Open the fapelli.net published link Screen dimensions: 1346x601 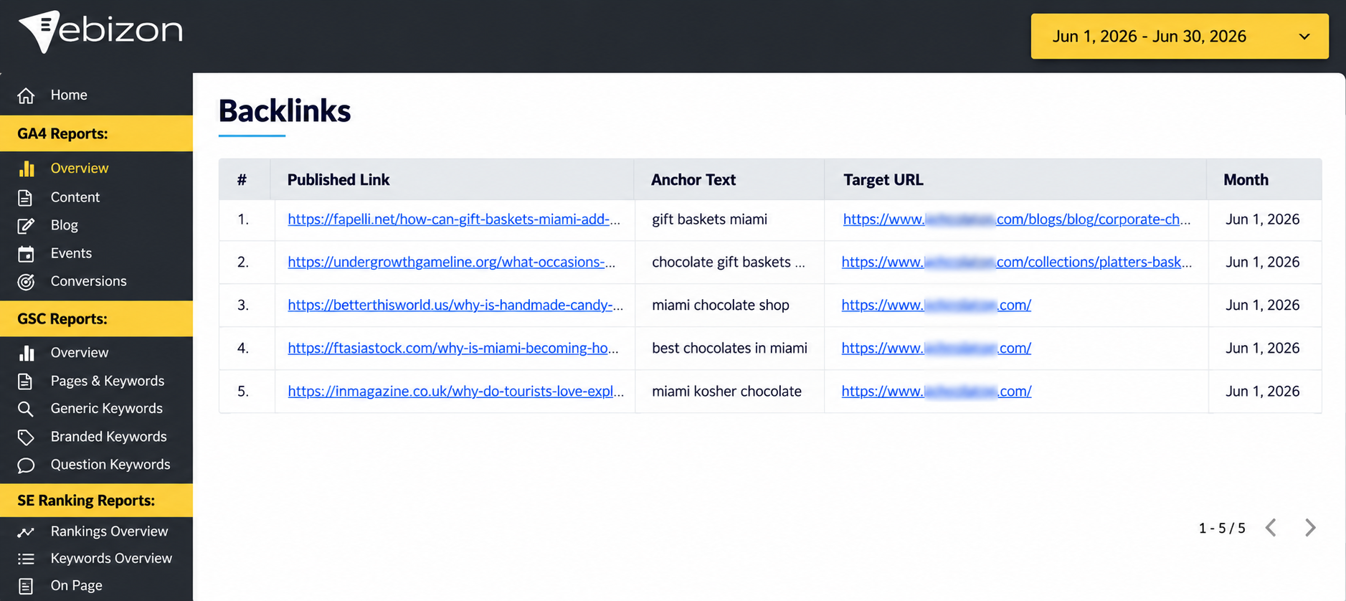click(454, 219)
